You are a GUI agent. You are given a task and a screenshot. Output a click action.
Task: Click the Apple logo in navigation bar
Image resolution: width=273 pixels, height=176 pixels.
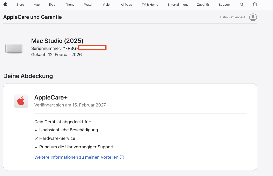tap(5, 4)
